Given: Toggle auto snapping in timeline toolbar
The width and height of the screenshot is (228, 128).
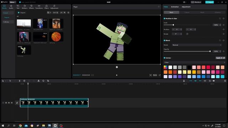Looking at the screenshot, I should coord(196,81).
